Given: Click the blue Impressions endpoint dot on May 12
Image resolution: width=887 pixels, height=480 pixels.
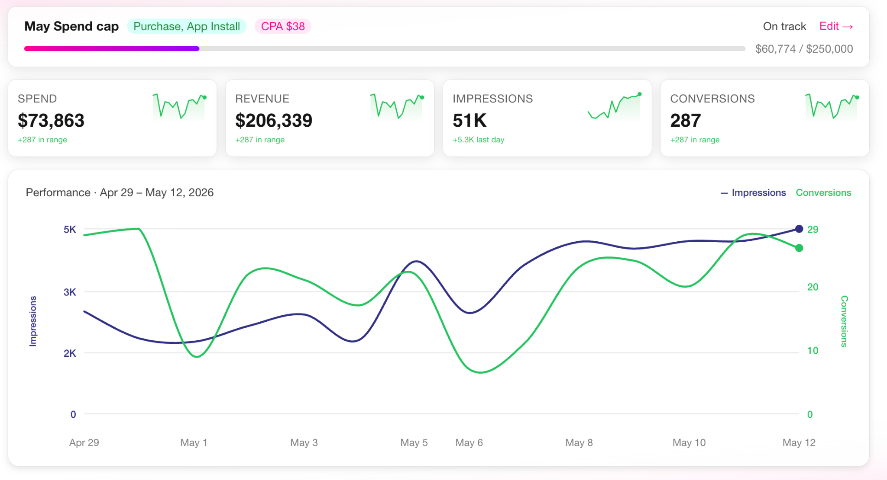Looking at the screenshot, I should 799,229.
